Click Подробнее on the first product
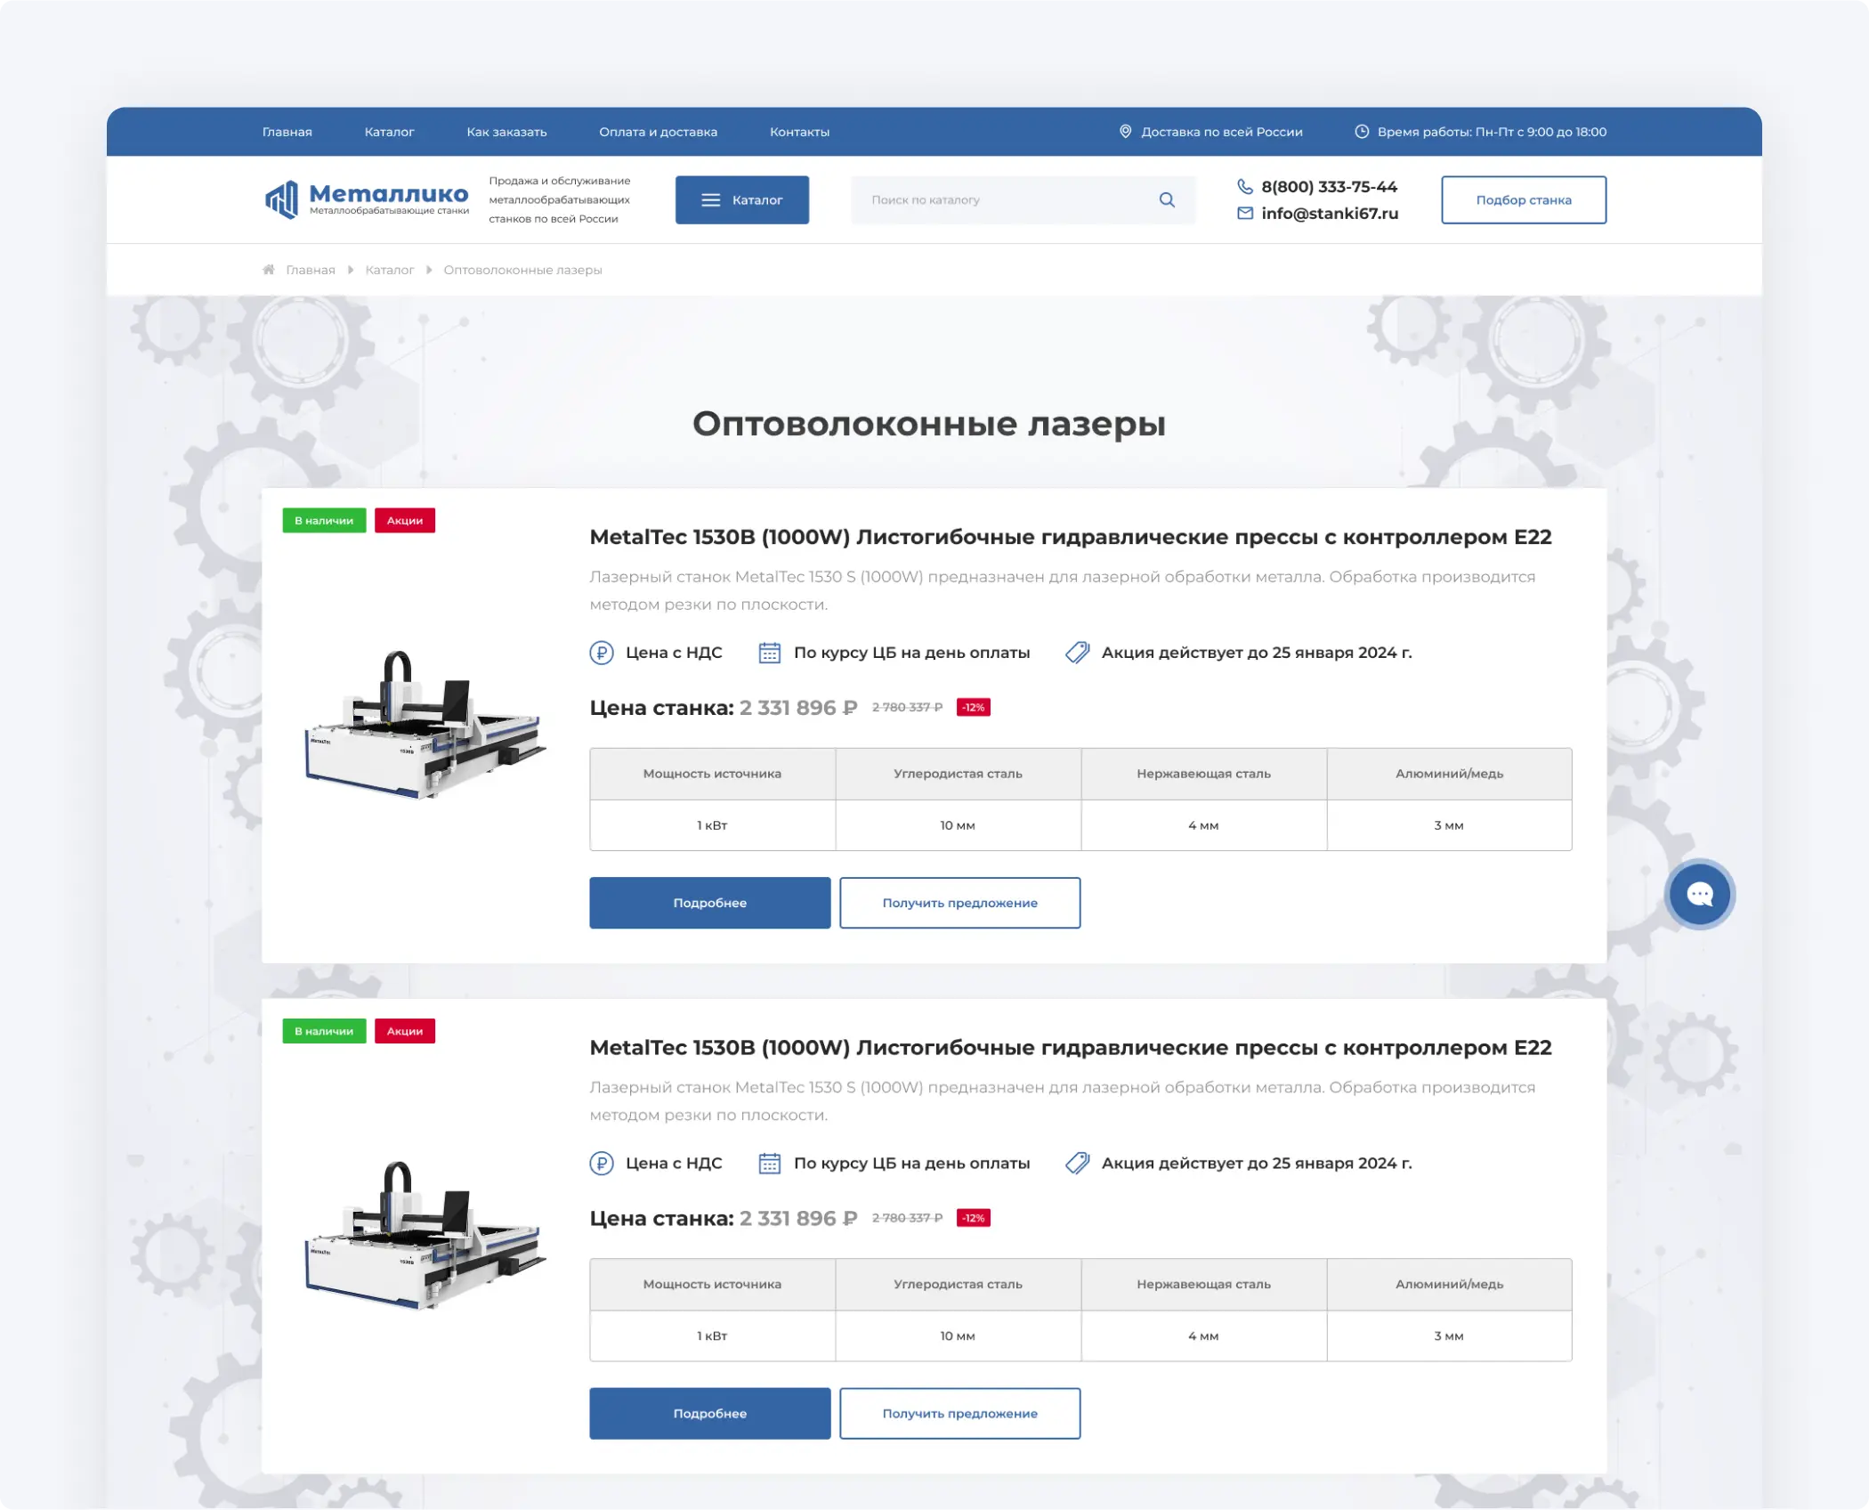The width and height of the screenshot is (1869, 1510). [709, 902]
